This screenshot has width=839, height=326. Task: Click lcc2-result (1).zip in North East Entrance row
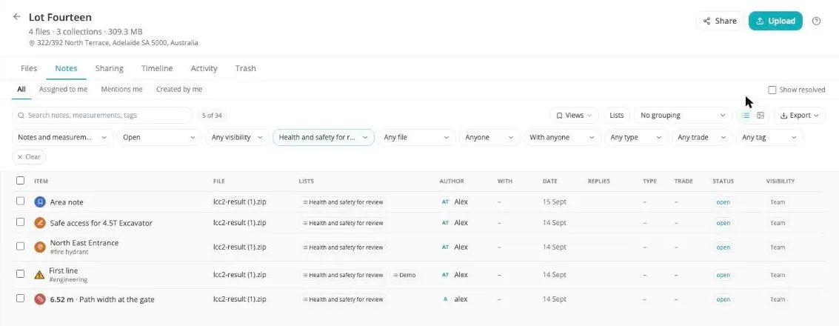pyautogui.click(x=240, y=247)
